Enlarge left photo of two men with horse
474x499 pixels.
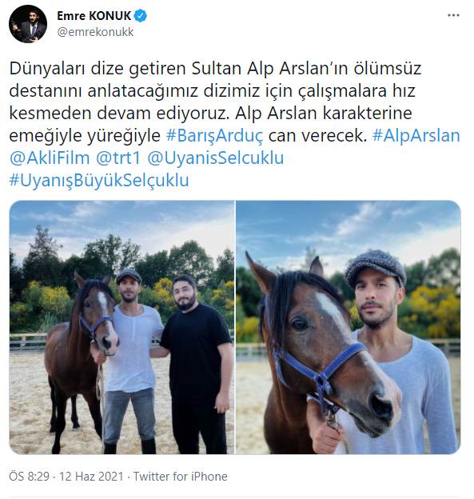pyautogui.click(x=121, y=327)
